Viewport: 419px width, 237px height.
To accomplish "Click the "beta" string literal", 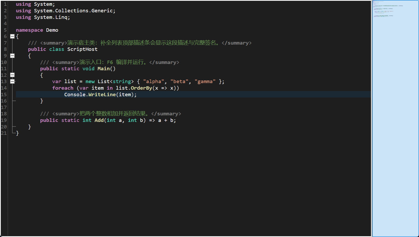I will pos(179,82).
